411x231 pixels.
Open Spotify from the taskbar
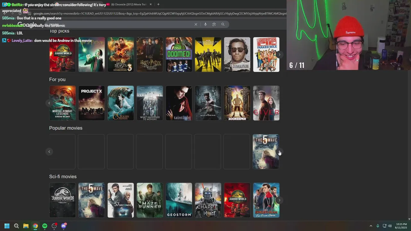click(45, 226)
